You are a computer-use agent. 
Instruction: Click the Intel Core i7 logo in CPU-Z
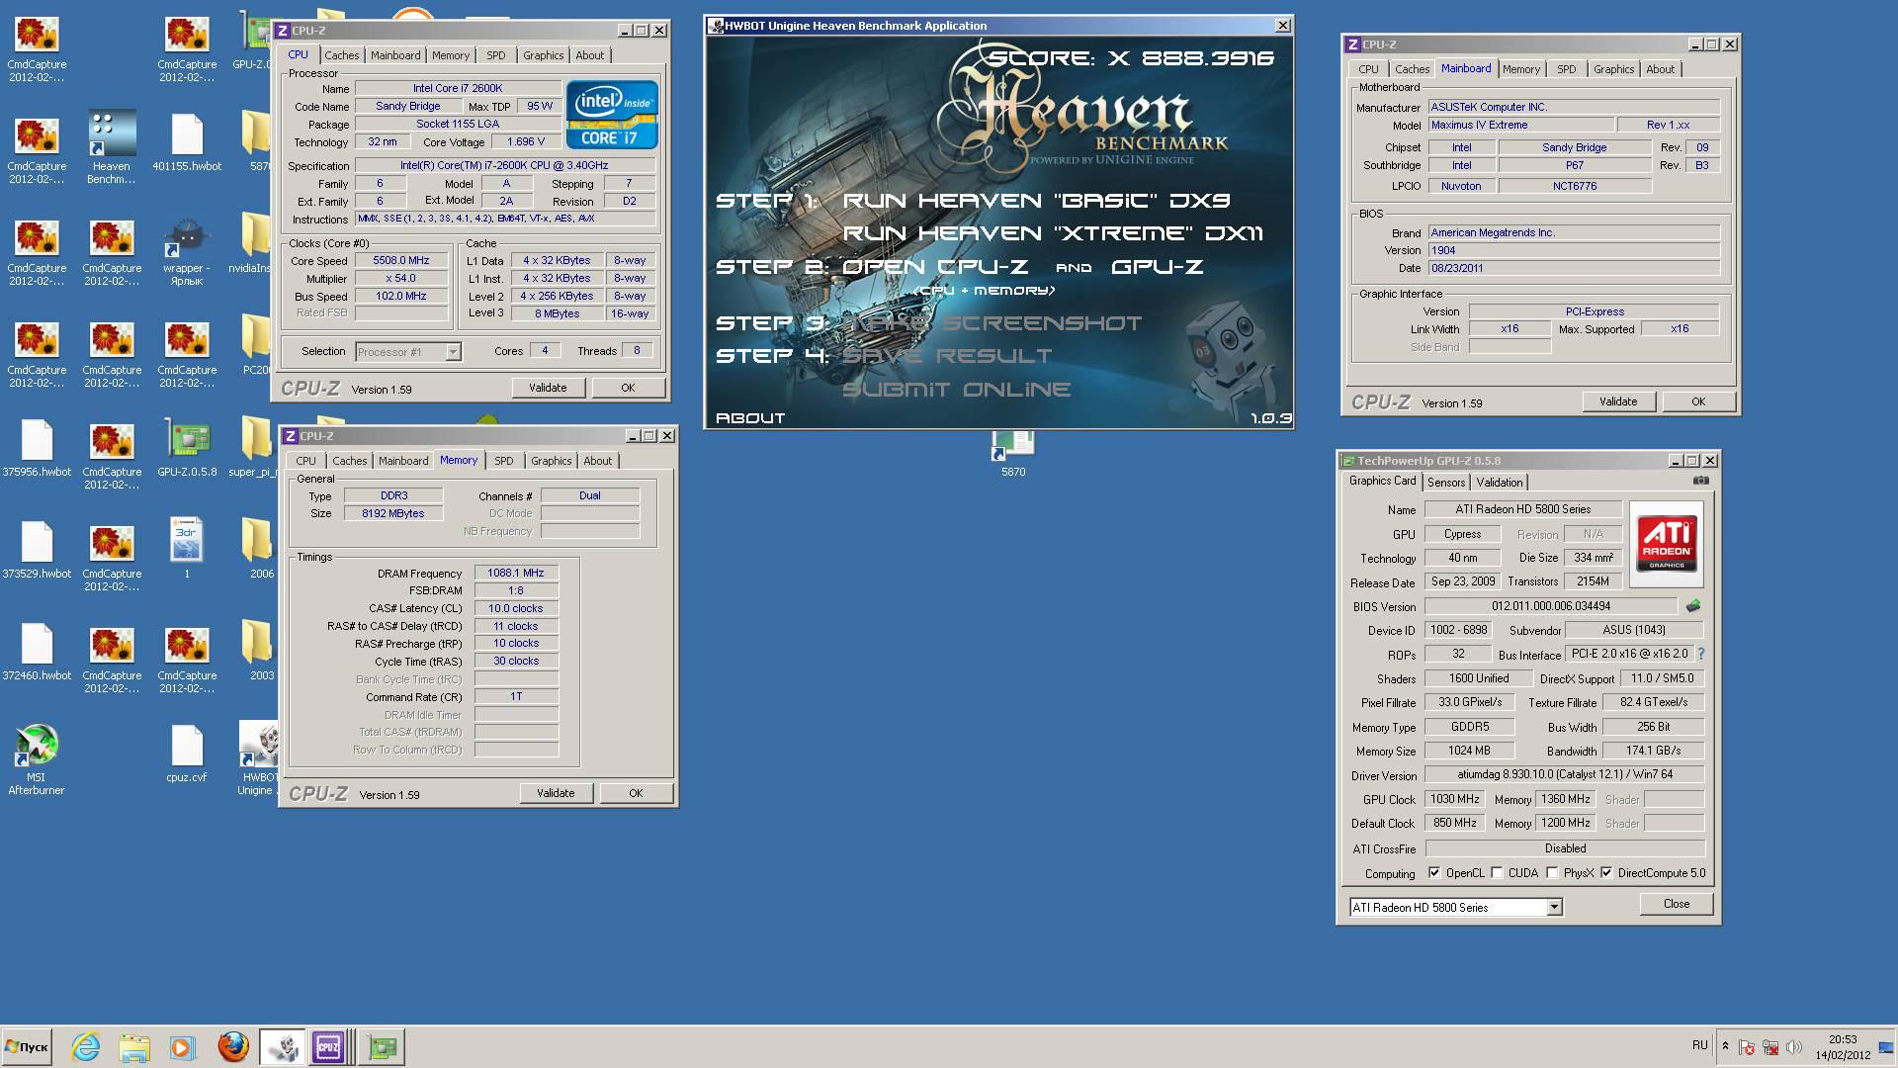pyautogui.click(x=611, y=116)
